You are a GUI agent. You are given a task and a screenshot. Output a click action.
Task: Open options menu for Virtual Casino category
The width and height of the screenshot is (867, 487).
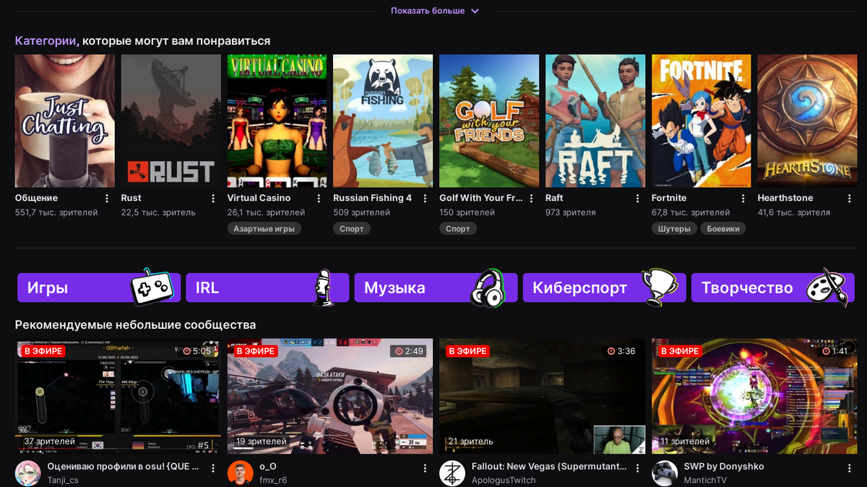point(319,198)
